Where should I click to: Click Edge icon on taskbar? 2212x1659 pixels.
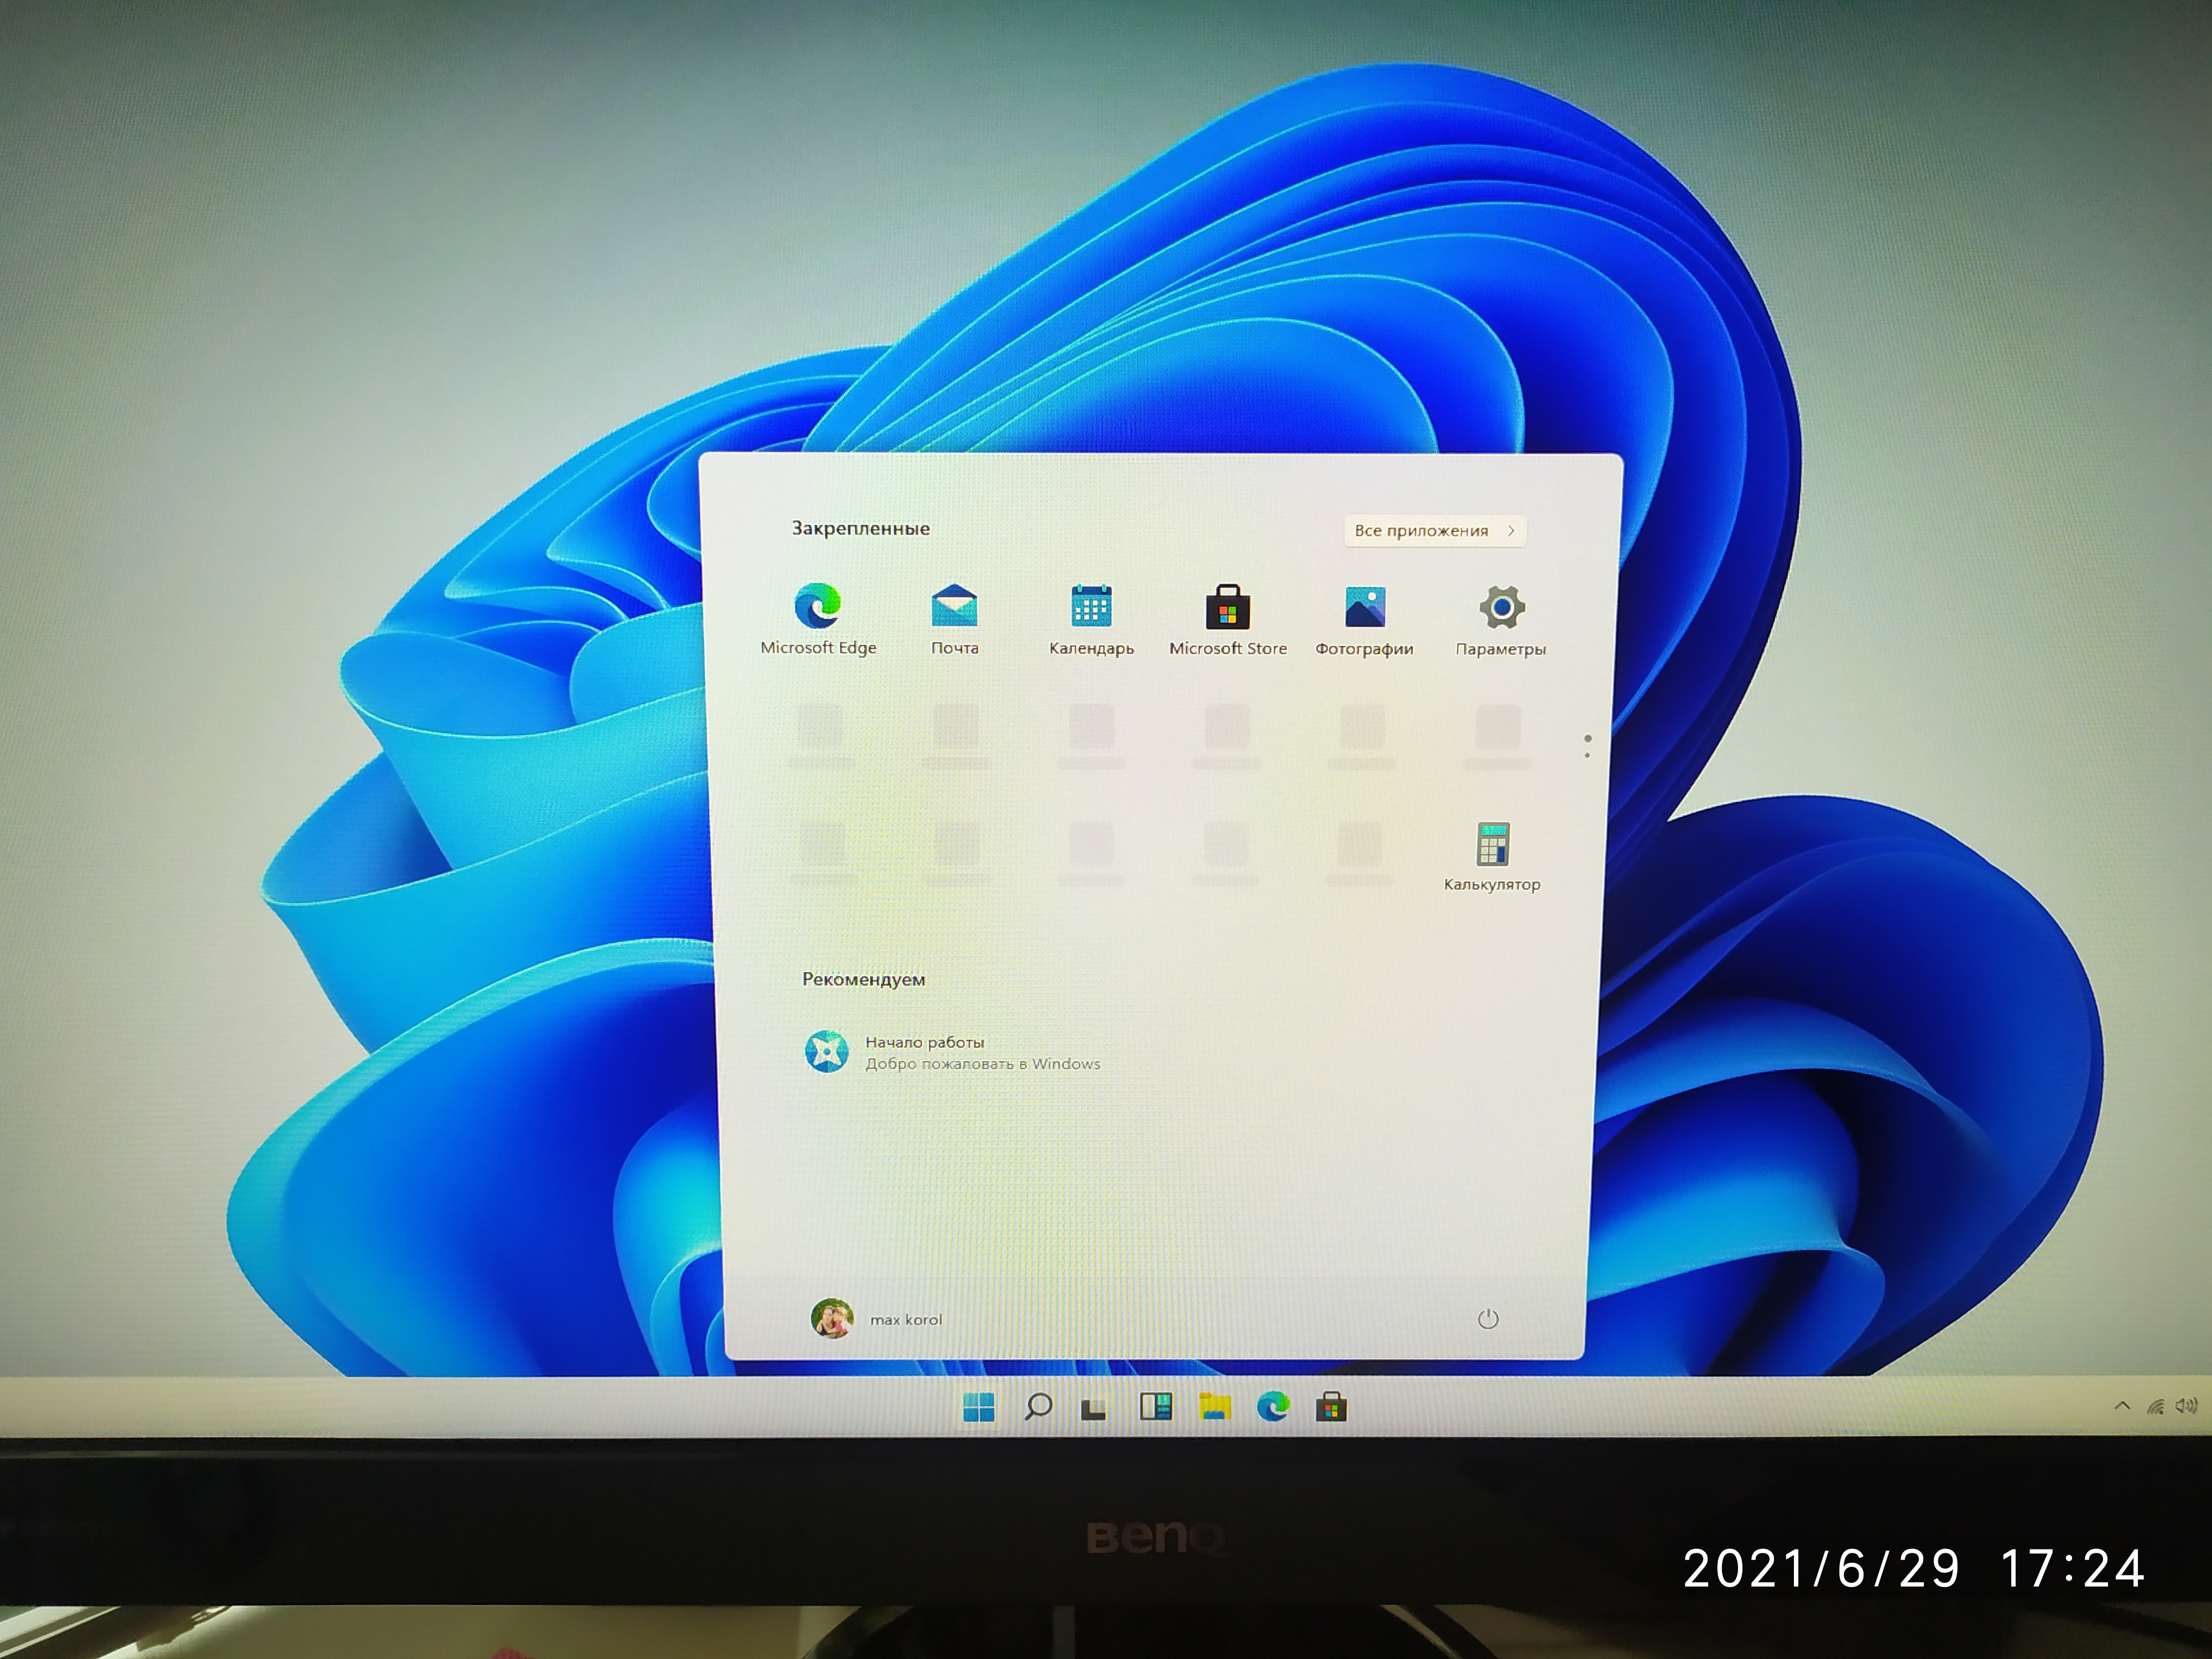[1273, 1407]
